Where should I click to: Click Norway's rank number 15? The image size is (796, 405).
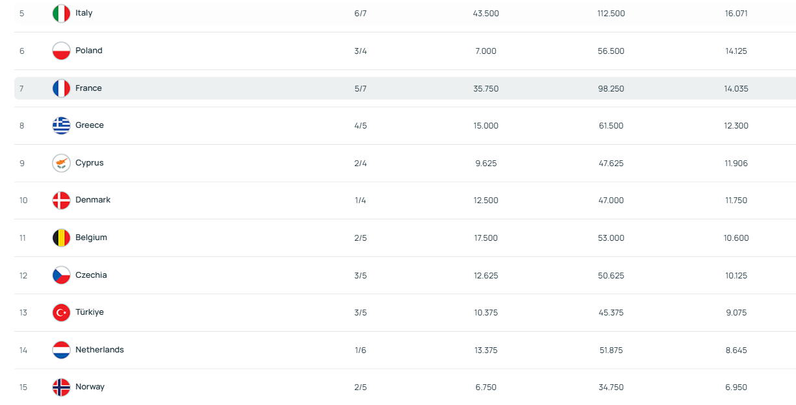23,387
